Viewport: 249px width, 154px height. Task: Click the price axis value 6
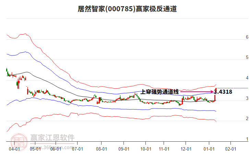[x=247, y=37]
